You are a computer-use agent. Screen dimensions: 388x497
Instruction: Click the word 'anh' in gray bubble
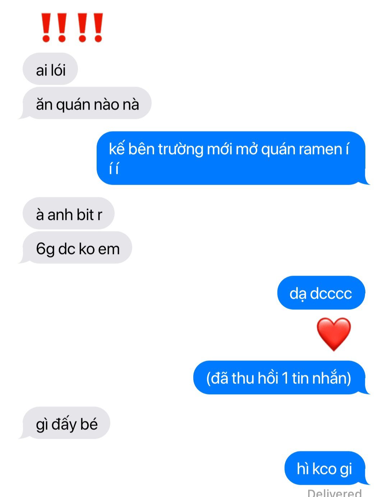pos(60,215)
